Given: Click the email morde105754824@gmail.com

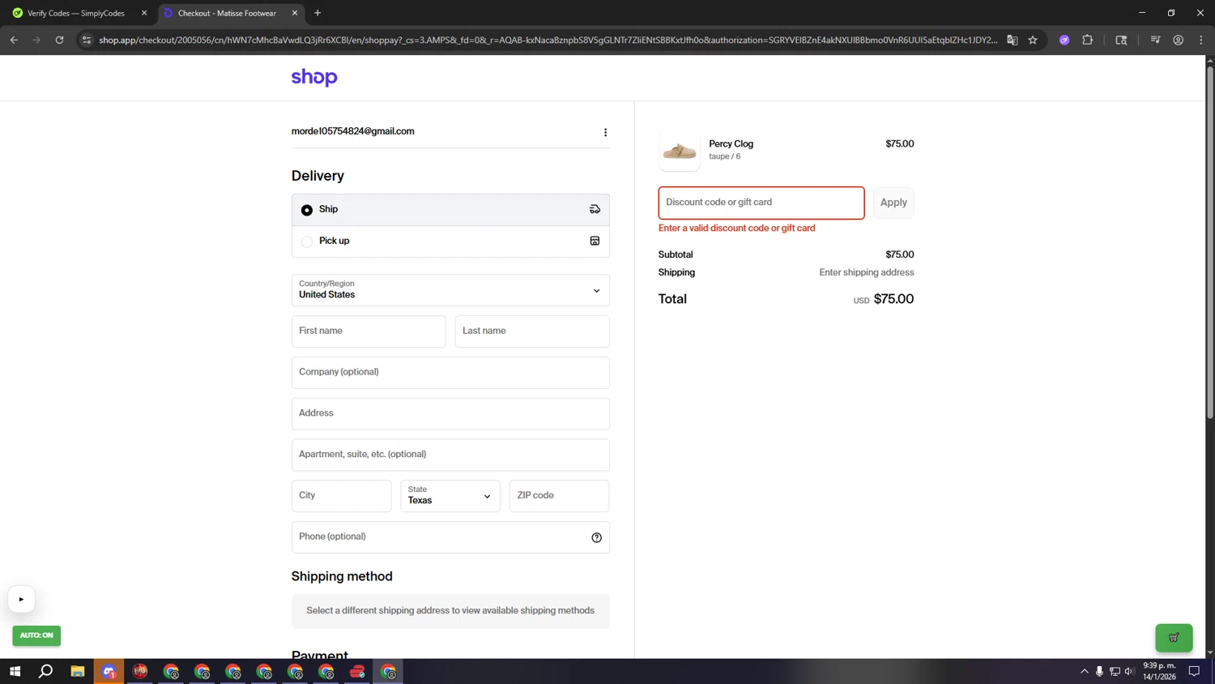Looking at the screenshot, I should 352,131.
